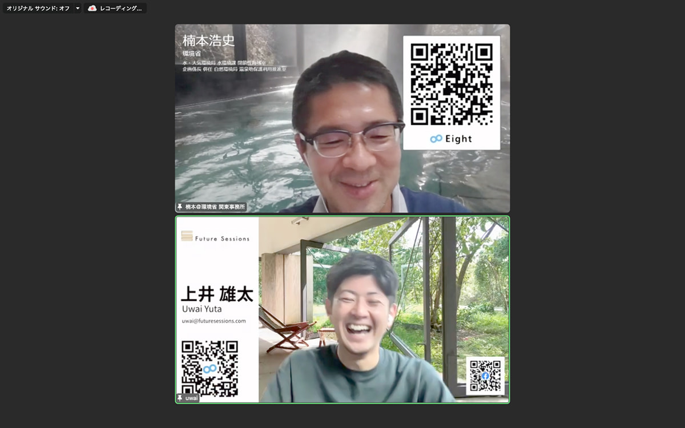Click the pin icon beside uwai
Image resolution: width=685 pixels, height=428 pixels.
point(180,398)
